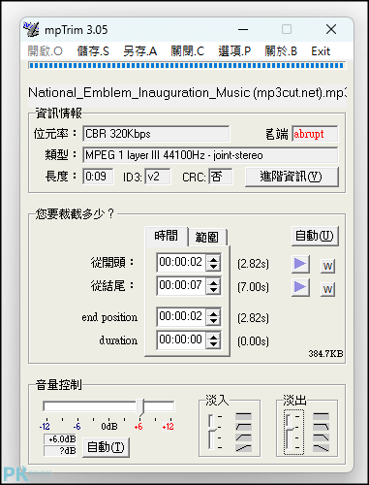Close the mpTrim window
369x485 pixels.
[331, 29]
